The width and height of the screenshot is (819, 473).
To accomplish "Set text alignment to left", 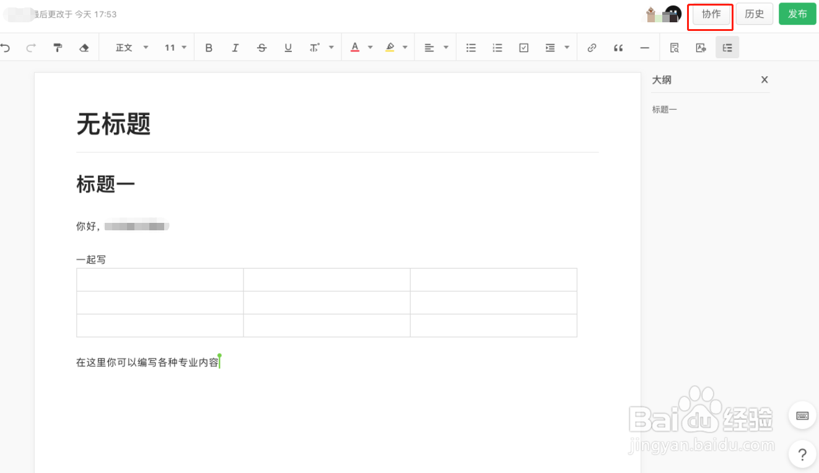I will 429,48.
